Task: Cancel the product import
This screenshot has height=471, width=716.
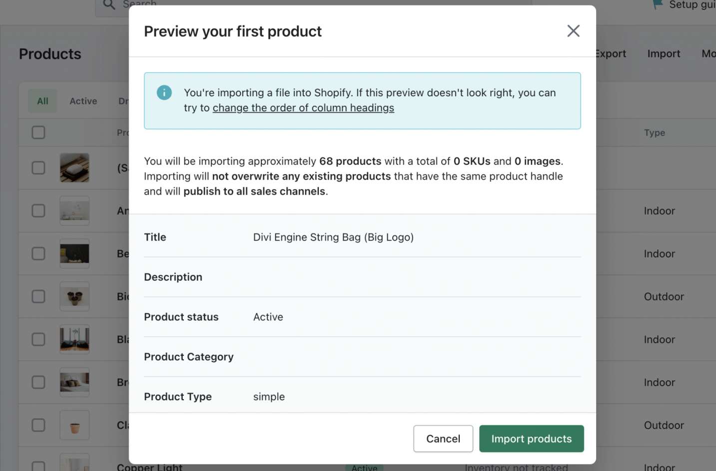Action: coord(443,439)
